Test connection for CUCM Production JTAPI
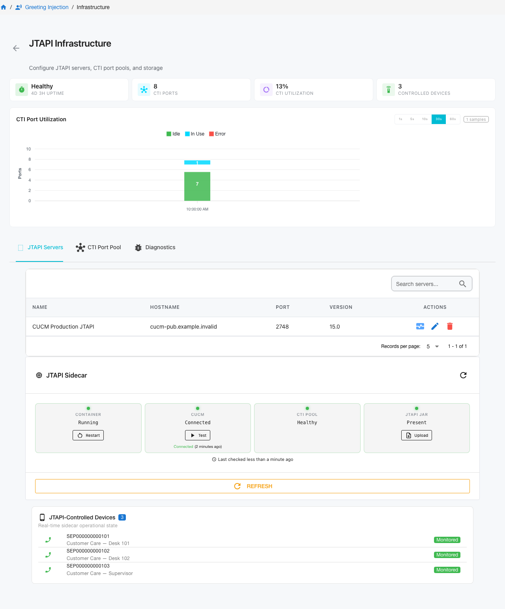 pyautogui.click(x=420, y=326)
